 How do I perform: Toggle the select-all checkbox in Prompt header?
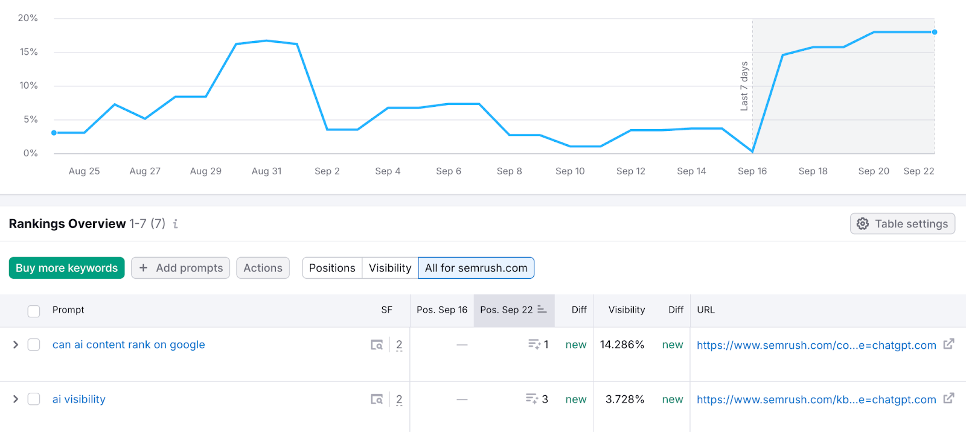pos(34,311)
